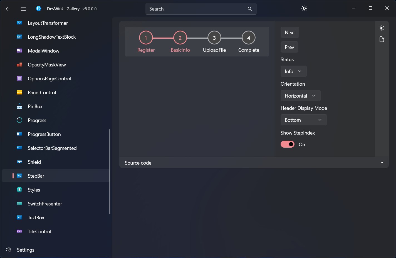Click the LayoutTransformer sidebar icon
This screenshot has height=258, width=396.
click(19, 23)
